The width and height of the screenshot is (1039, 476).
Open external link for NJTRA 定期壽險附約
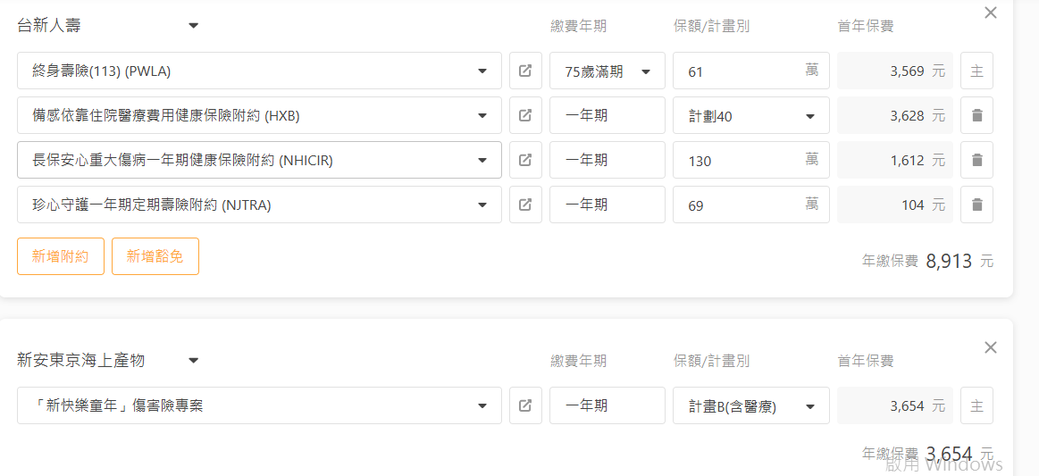[x=525, y=205]
